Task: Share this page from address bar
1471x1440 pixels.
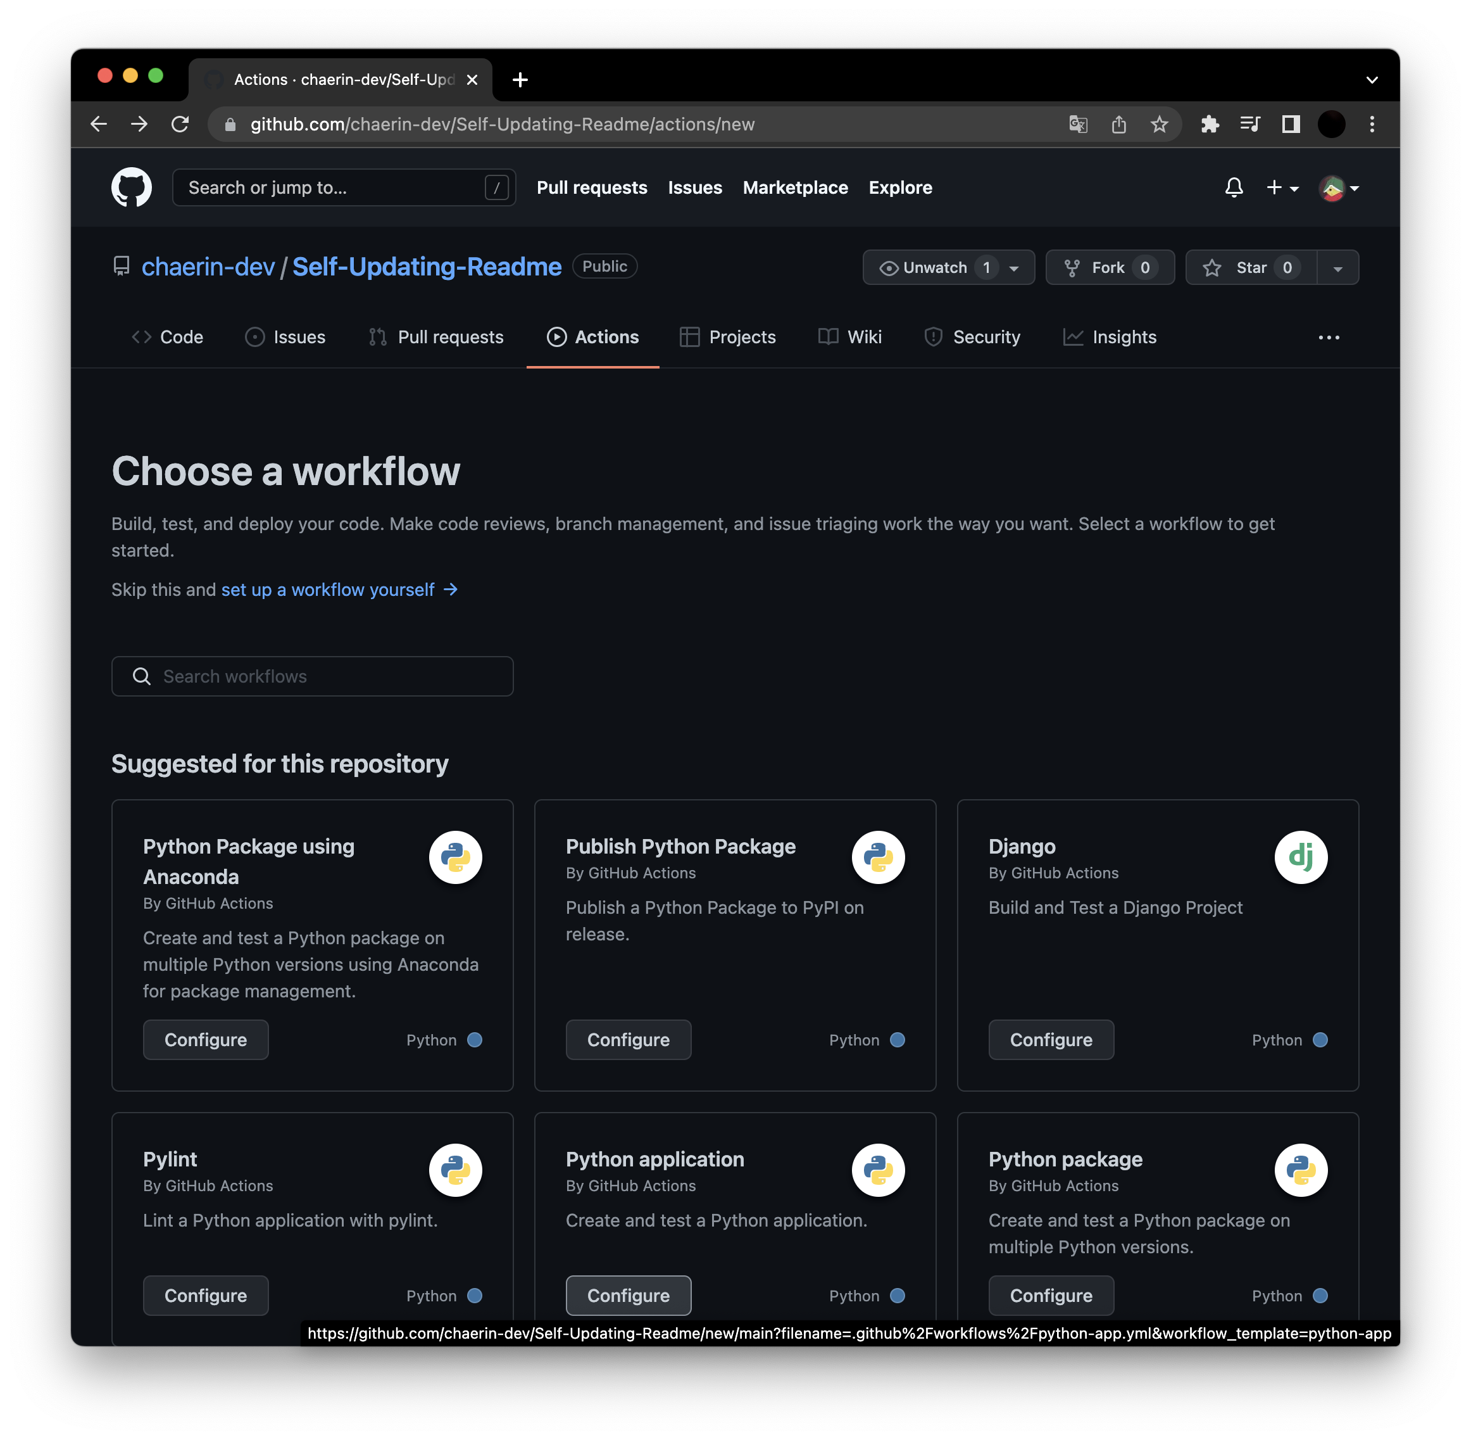Action: 1118,124
